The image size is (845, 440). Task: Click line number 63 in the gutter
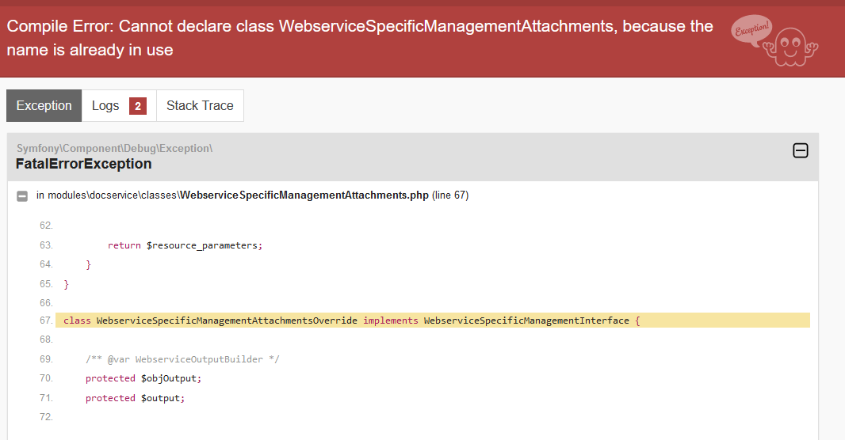click(x=45, y=245)
